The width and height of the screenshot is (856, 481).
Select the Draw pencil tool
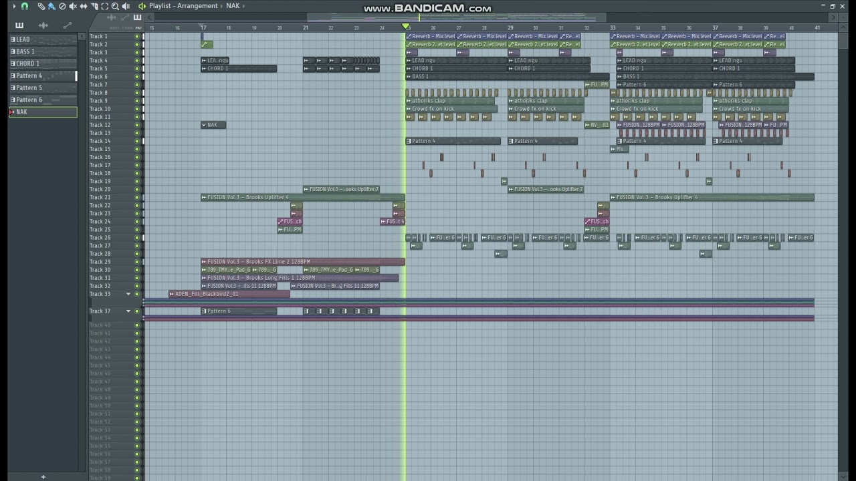point(41,6)
